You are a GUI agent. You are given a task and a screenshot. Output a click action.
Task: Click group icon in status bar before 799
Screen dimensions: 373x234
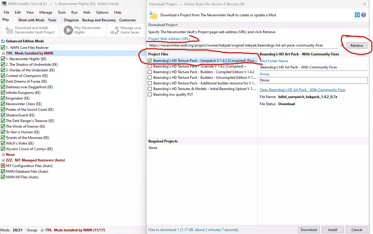42,230
